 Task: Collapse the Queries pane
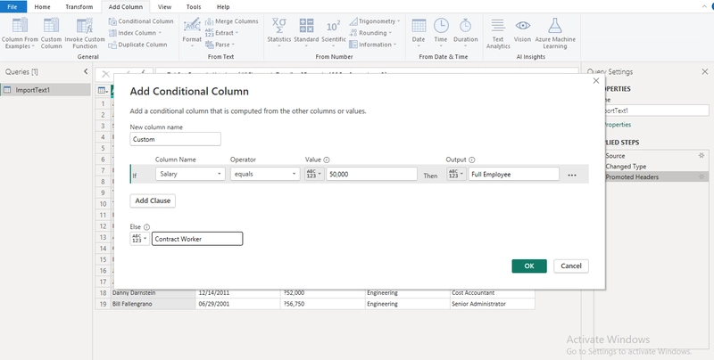[86, 71]
